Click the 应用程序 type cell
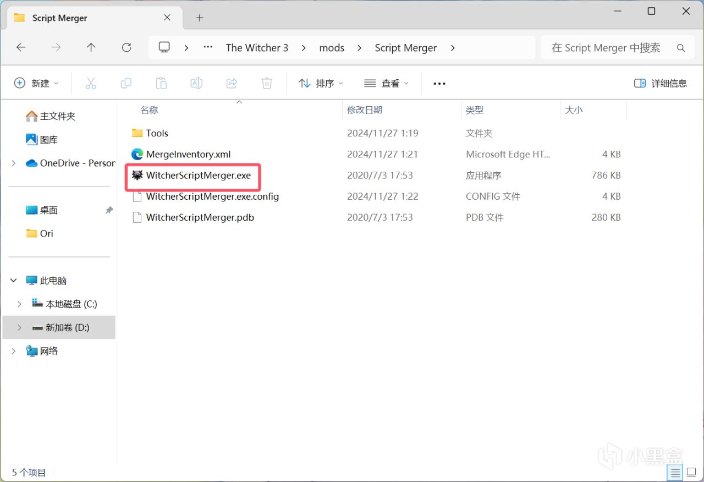The image size is (704, 482). click(483, 176)
